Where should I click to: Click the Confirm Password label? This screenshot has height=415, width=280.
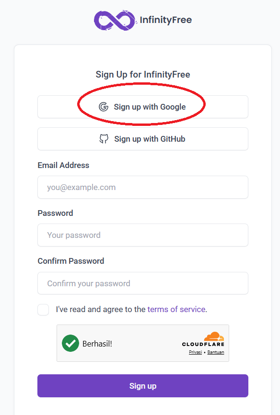tap(71, 261)
